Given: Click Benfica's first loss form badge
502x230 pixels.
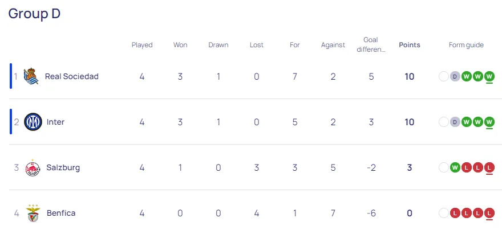Looking at the screenshot, I should point(455,213).
